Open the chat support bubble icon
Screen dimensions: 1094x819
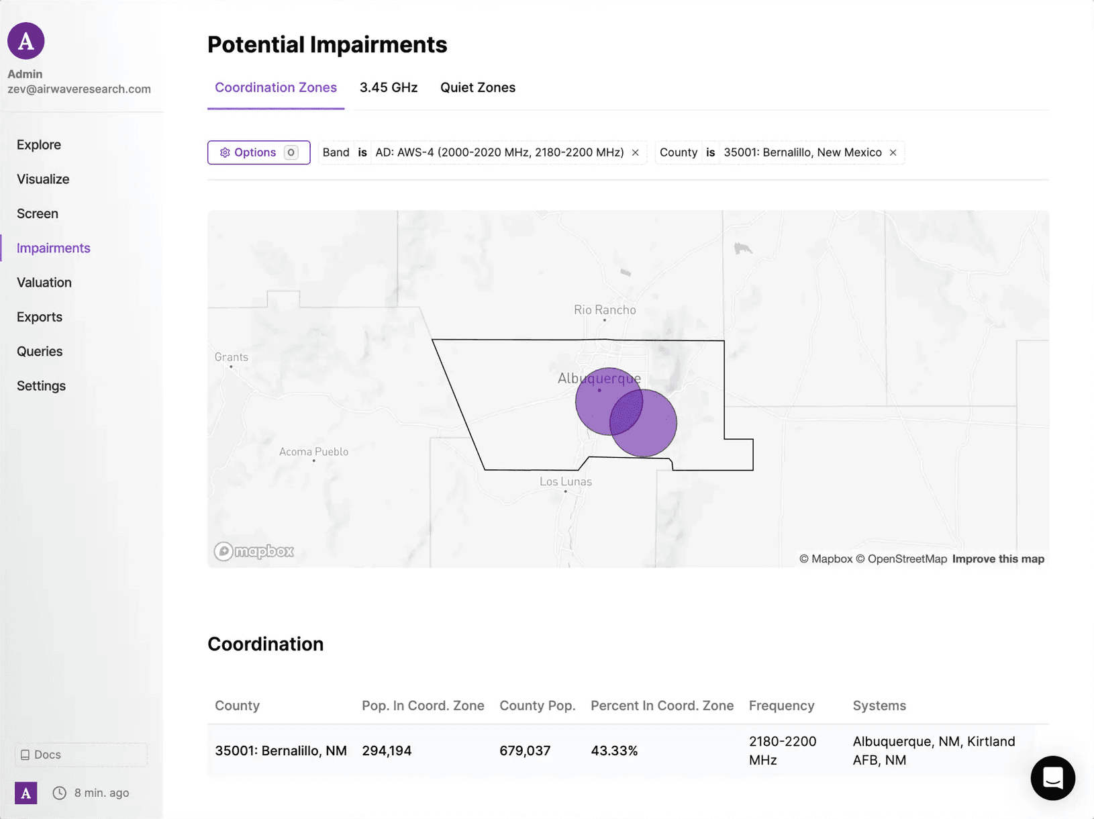pyautogui.click(x=1052, y=778)
